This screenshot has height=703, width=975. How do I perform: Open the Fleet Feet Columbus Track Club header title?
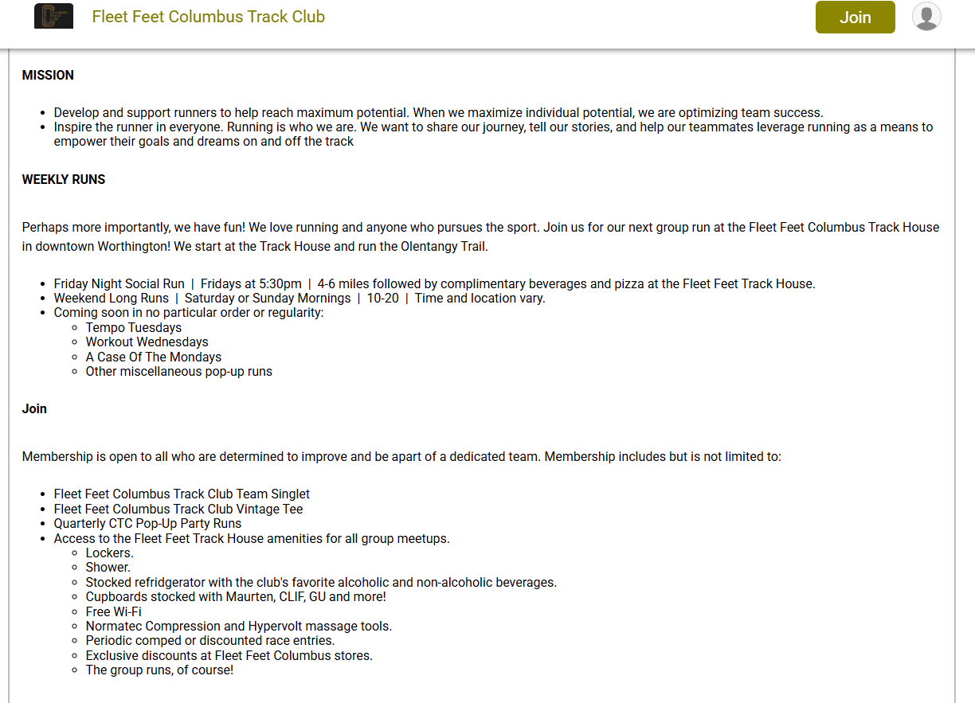(209, 17)
